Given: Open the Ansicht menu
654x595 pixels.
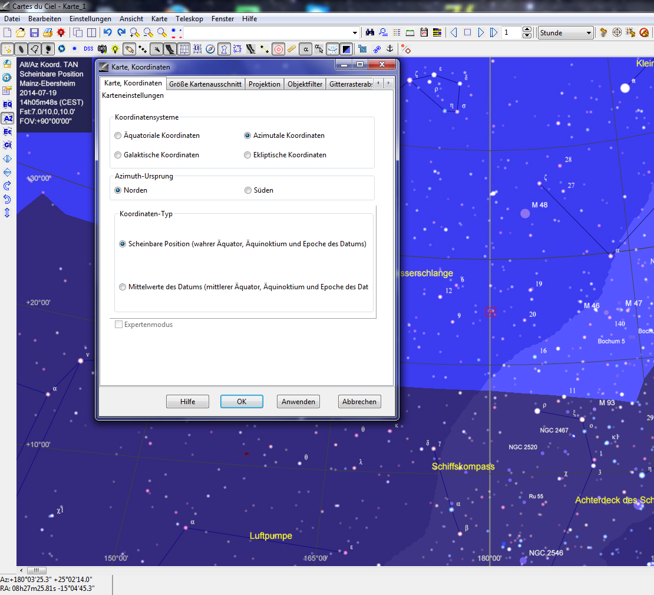Looking at the screenshot, I should (131, 19).
